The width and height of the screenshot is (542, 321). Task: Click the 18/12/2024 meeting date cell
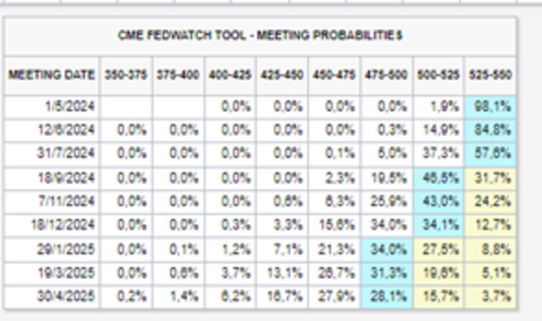[x=64, y=225]
